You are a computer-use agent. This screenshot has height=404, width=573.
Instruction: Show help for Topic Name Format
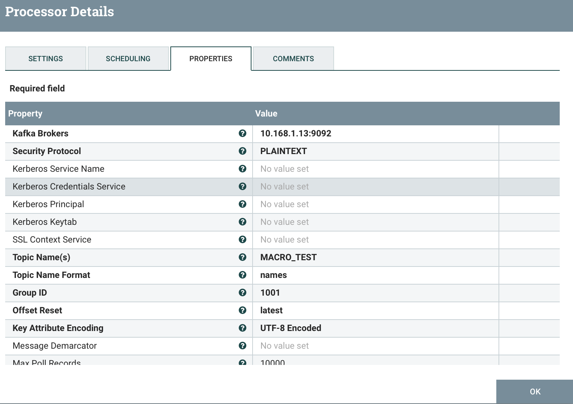click(x=242, y=275)
